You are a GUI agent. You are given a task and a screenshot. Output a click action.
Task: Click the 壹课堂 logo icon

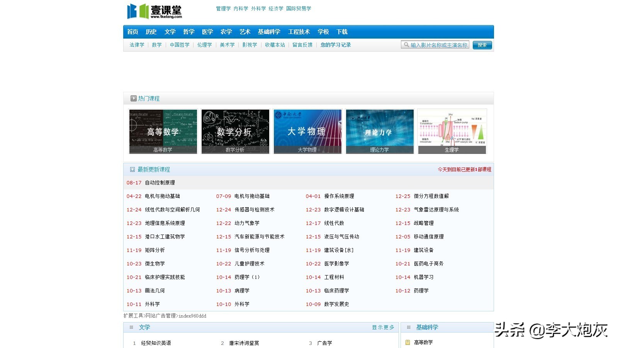point(137,11)
